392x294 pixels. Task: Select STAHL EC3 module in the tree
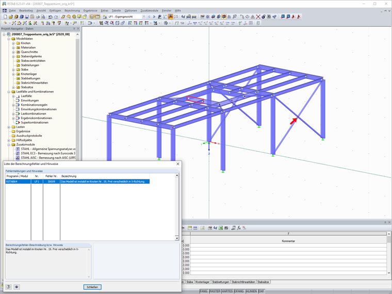[48, 153]
